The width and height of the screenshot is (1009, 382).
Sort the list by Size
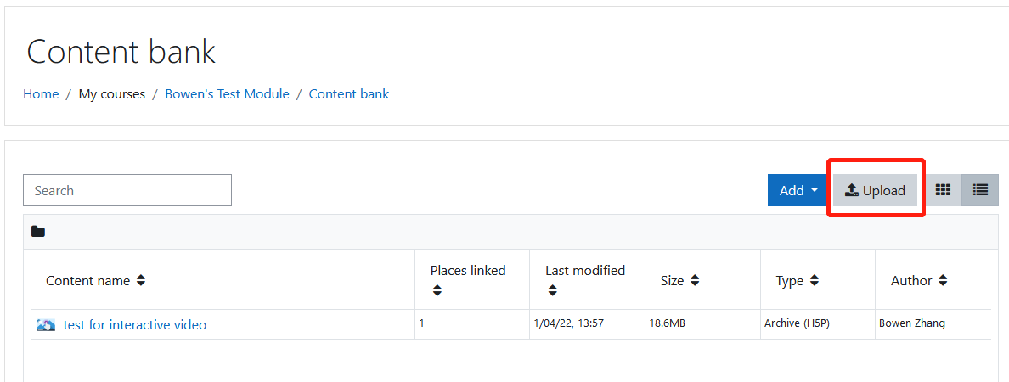[695, 281]
